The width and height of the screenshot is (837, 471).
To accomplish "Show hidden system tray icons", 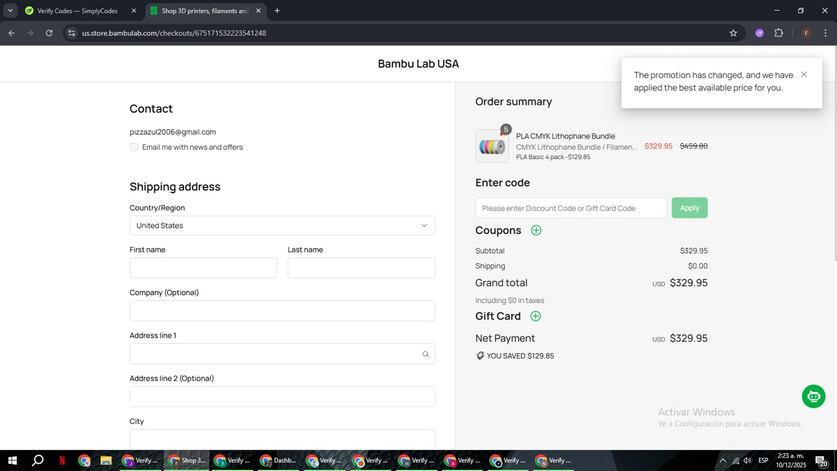I will (723, 460).
